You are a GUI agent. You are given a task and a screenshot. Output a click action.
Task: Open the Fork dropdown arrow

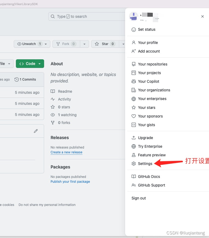click(x=84, y=44)
